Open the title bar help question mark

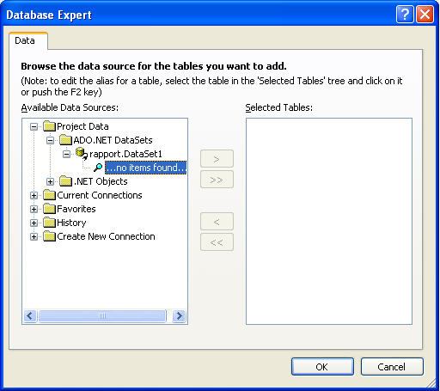click(x=405, y=14)
